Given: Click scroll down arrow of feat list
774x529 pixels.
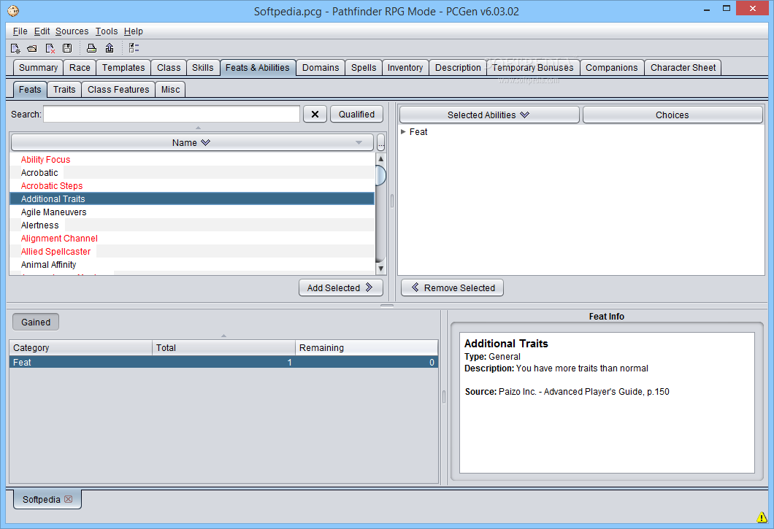Looking at the screenshot, I should (380, 269).
